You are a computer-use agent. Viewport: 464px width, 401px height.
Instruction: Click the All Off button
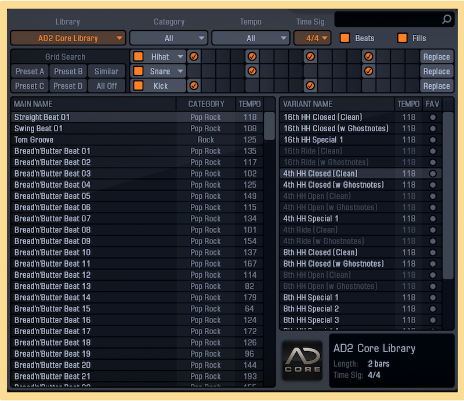click(x=107, y=85)
